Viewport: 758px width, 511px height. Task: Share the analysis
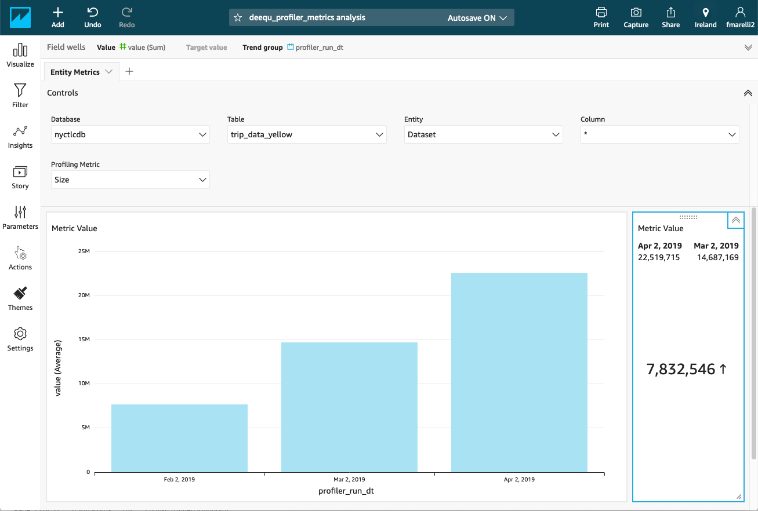pyautogui.click(x=671, y=17)
